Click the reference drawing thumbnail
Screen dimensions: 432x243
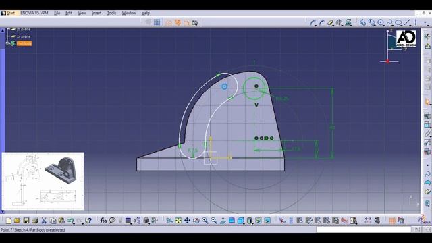tap(43, 181)
